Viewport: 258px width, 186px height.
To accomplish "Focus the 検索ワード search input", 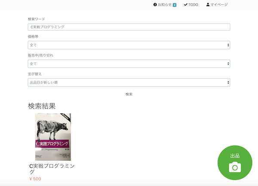I will point(129,27).
